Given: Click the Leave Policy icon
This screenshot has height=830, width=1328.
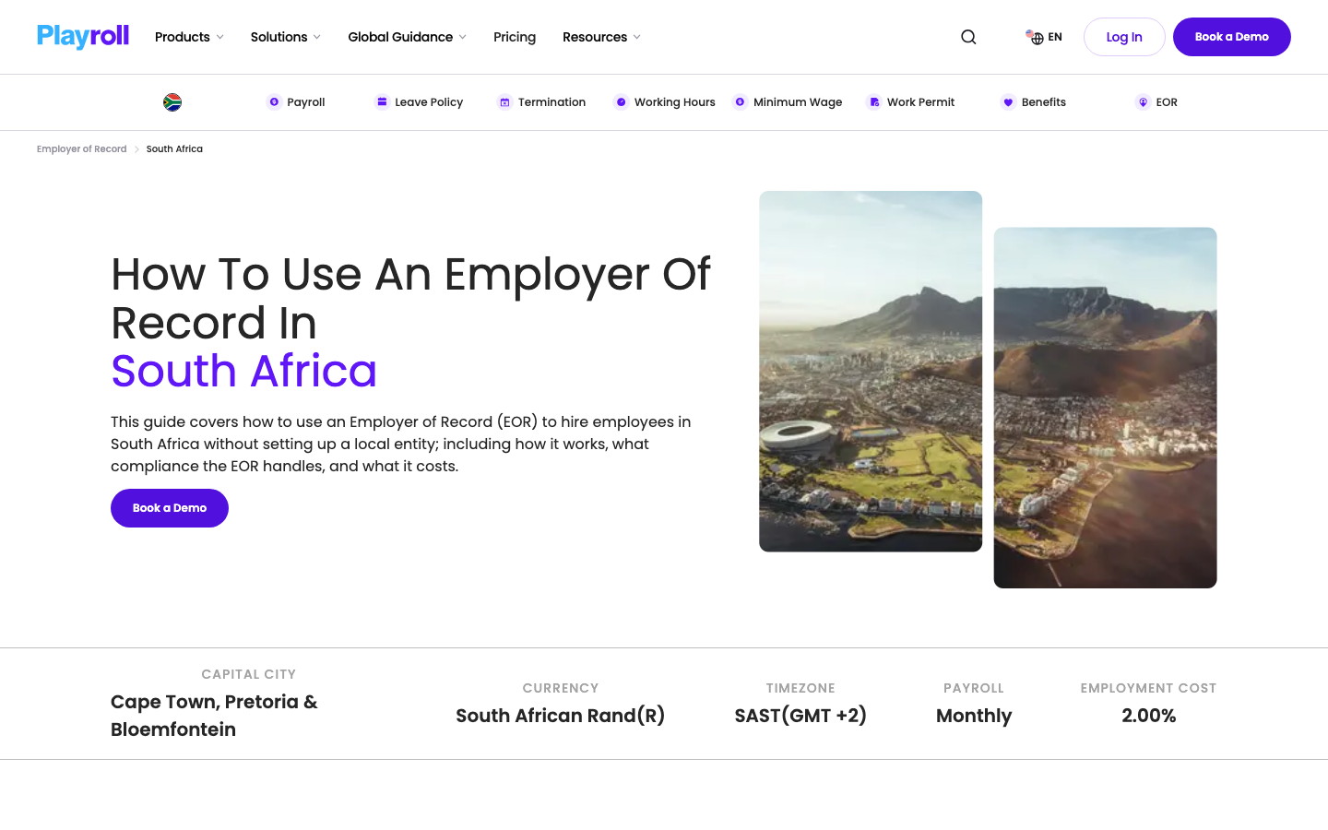Looking at the screenshot, I should [382, 102].
